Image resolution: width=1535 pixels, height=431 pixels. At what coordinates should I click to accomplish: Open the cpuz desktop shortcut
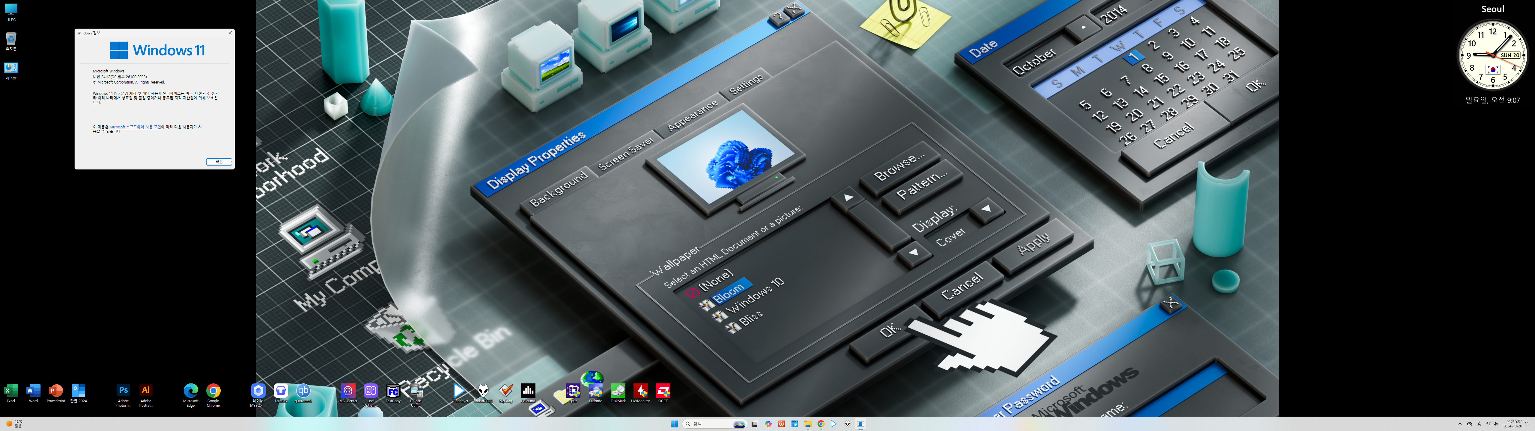573,393
